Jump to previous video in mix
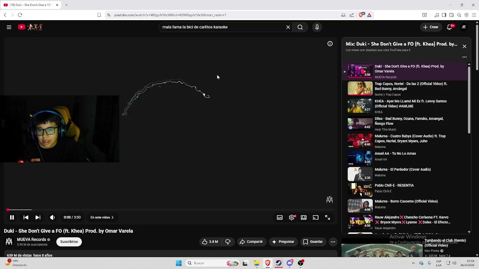This screenshot has height=269, width=479. (26, 217)
